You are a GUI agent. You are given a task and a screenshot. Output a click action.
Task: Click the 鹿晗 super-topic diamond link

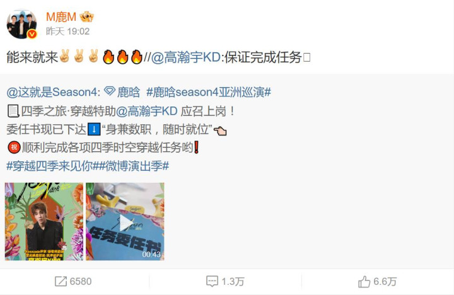point(122,92)
